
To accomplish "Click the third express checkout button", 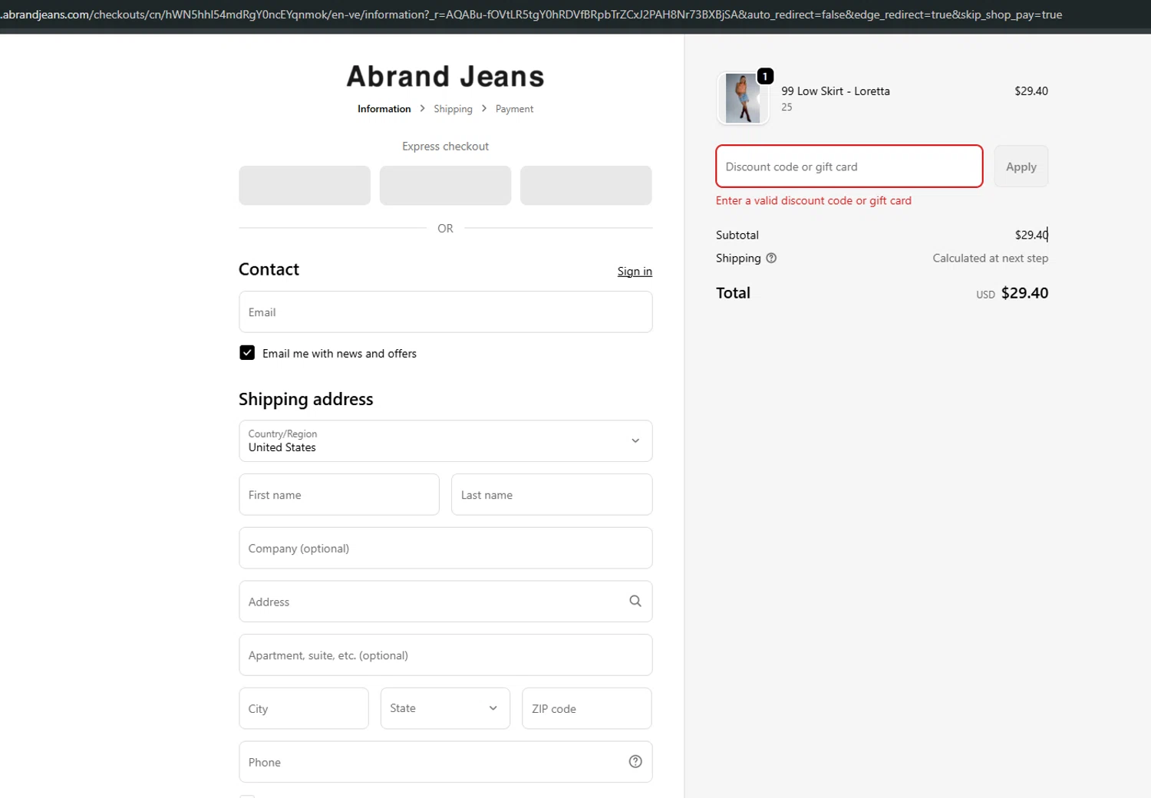I will (x=586, y=185).
